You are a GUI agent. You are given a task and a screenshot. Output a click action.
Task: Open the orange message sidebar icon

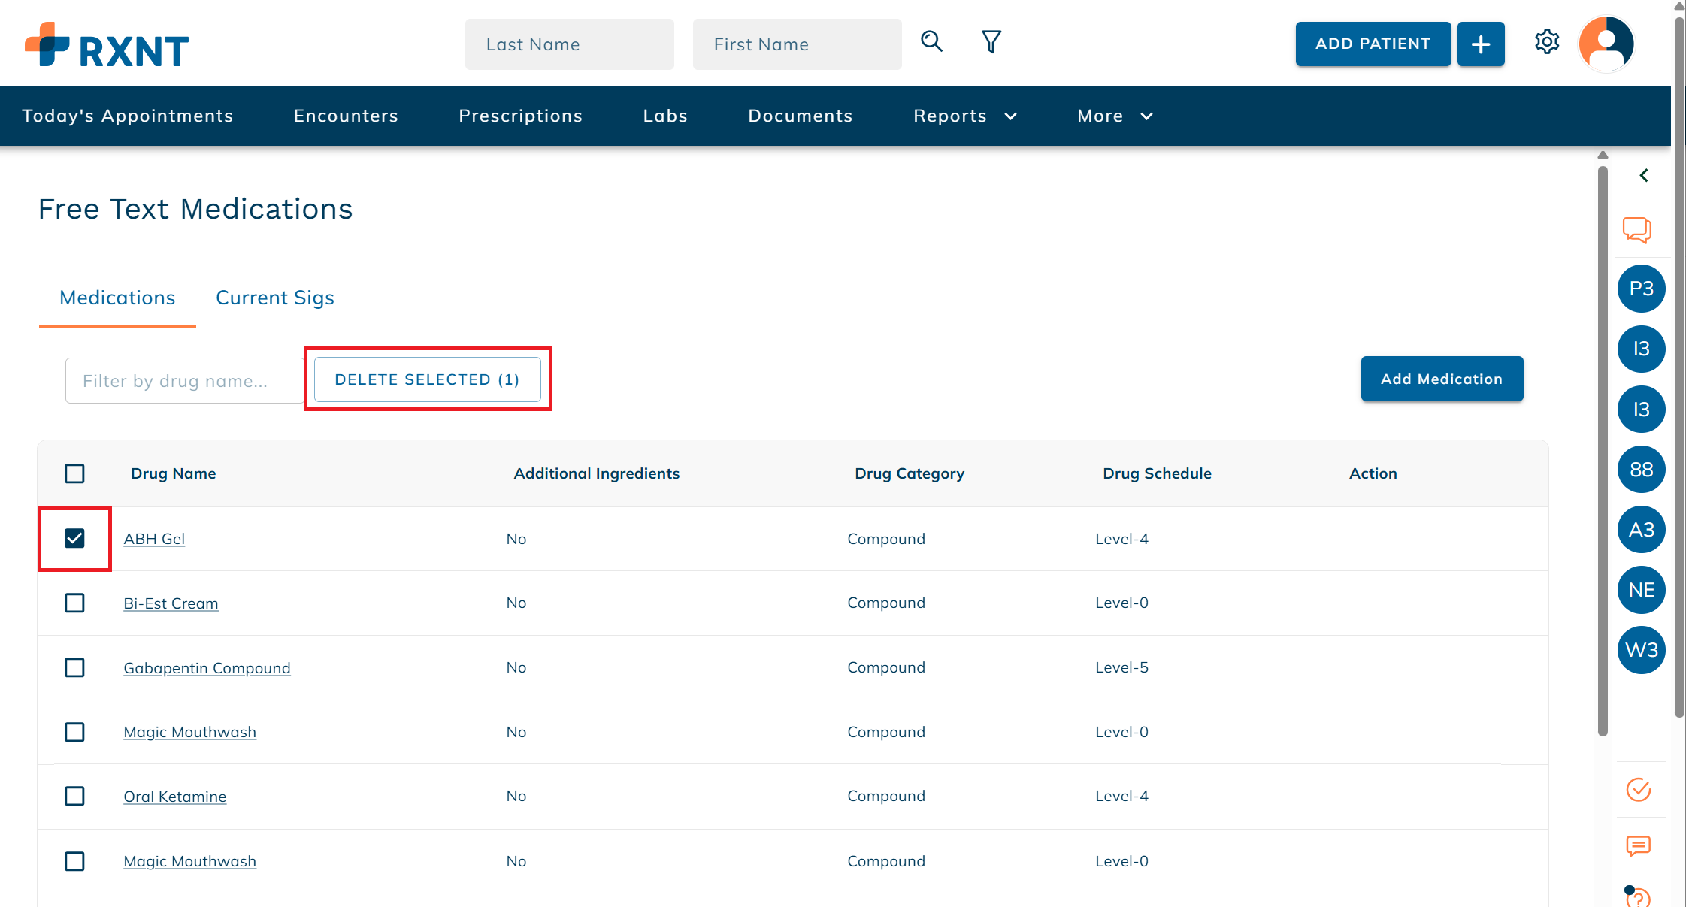[x=1638, y=846]
